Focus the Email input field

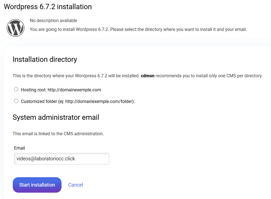(x=62, y=159)
